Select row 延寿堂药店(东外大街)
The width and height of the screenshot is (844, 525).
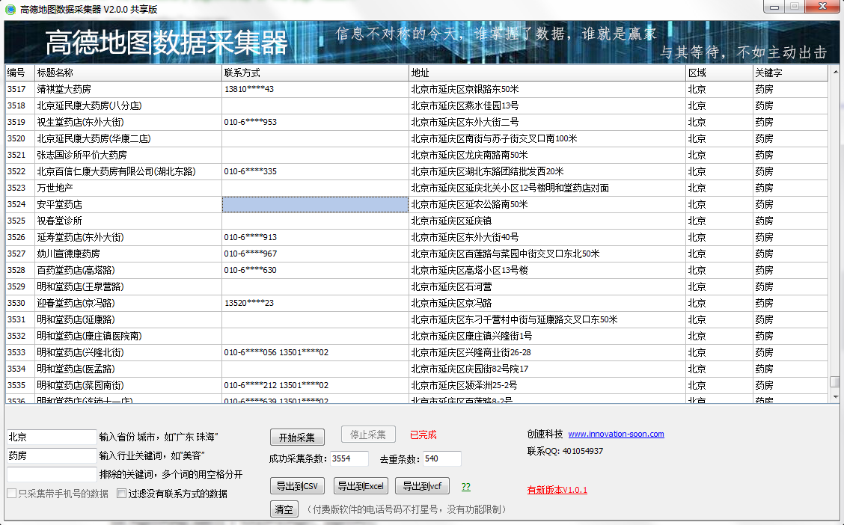point(417,237)
